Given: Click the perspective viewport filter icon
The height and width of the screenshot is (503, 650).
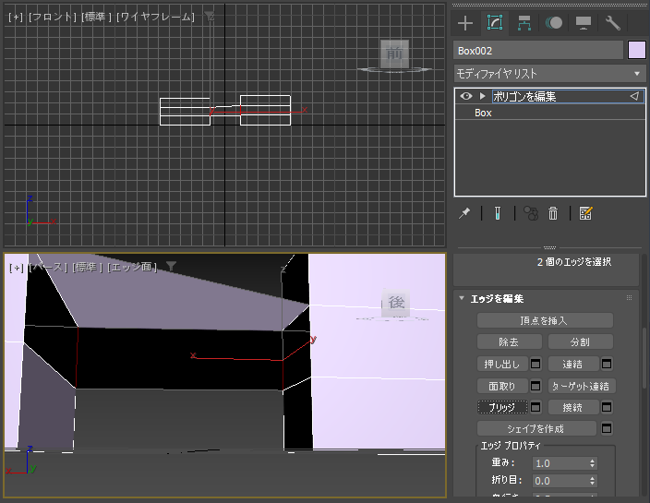Looking at the screenshot, I should pyautogui.click(x=171, y=266).
